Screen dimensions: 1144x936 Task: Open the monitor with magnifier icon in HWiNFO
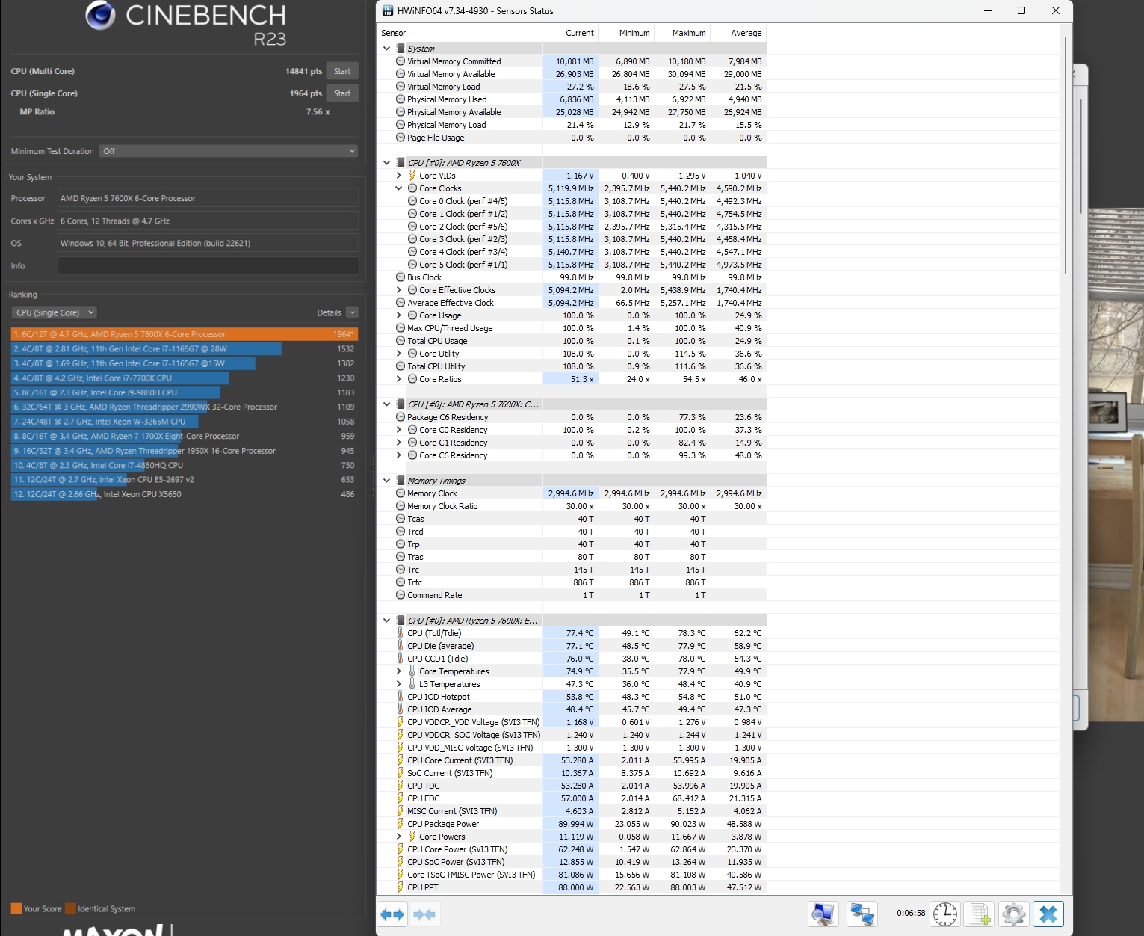coord(823,914)
